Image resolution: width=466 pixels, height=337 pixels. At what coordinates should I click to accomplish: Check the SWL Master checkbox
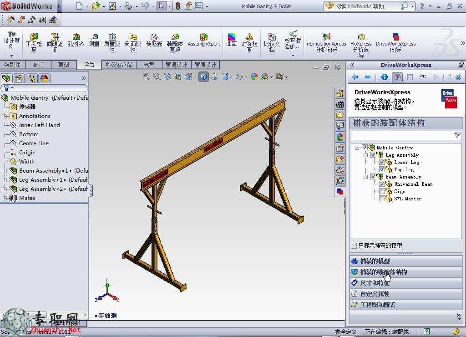(382, 199)
